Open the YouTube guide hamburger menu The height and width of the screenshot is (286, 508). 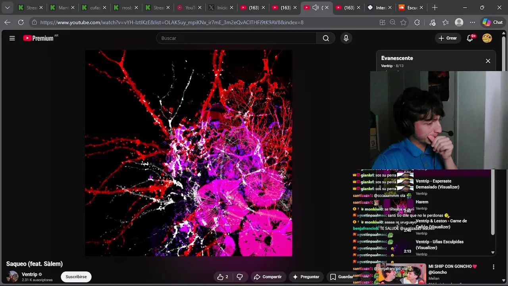click(x=12, y=38)
